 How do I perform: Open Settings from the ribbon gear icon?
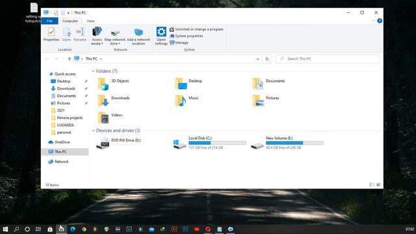[x=161, y=32]
